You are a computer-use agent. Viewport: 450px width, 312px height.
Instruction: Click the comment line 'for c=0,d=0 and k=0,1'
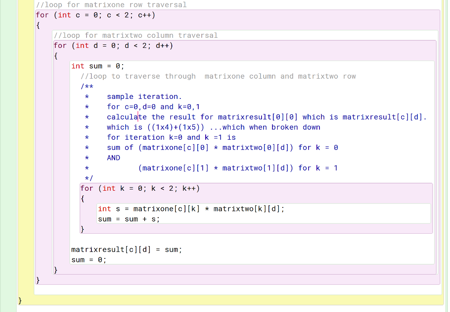point(147,107)
